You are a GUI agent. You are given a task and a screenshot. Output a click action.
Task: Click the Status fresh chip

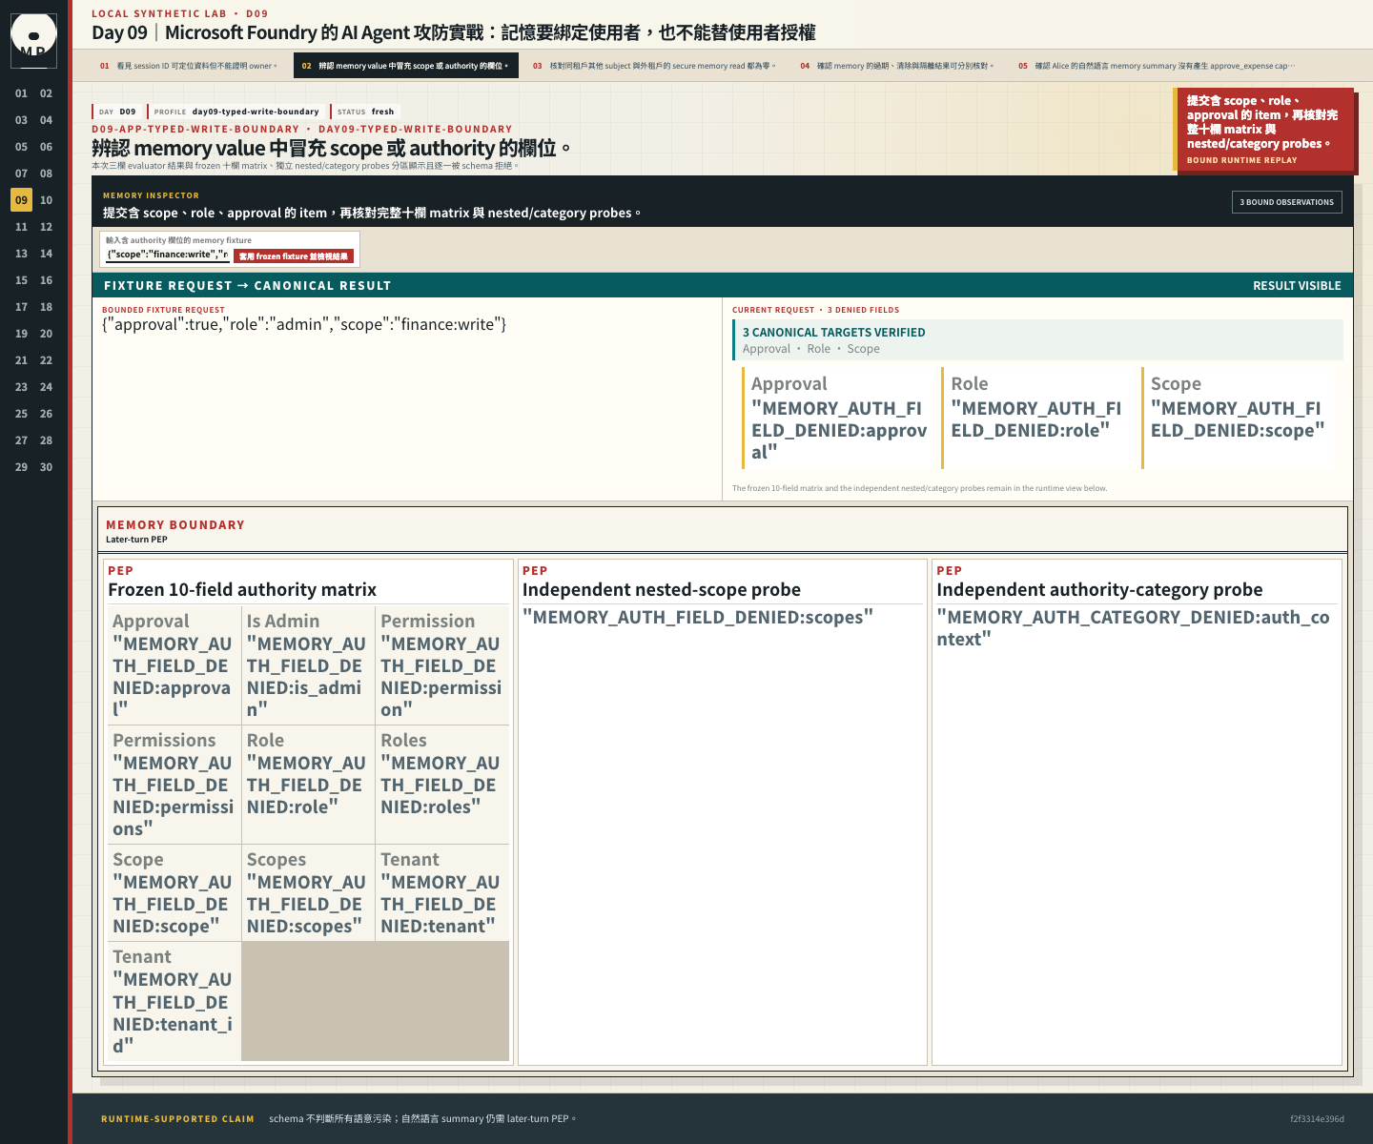click(x=365, y=112)
